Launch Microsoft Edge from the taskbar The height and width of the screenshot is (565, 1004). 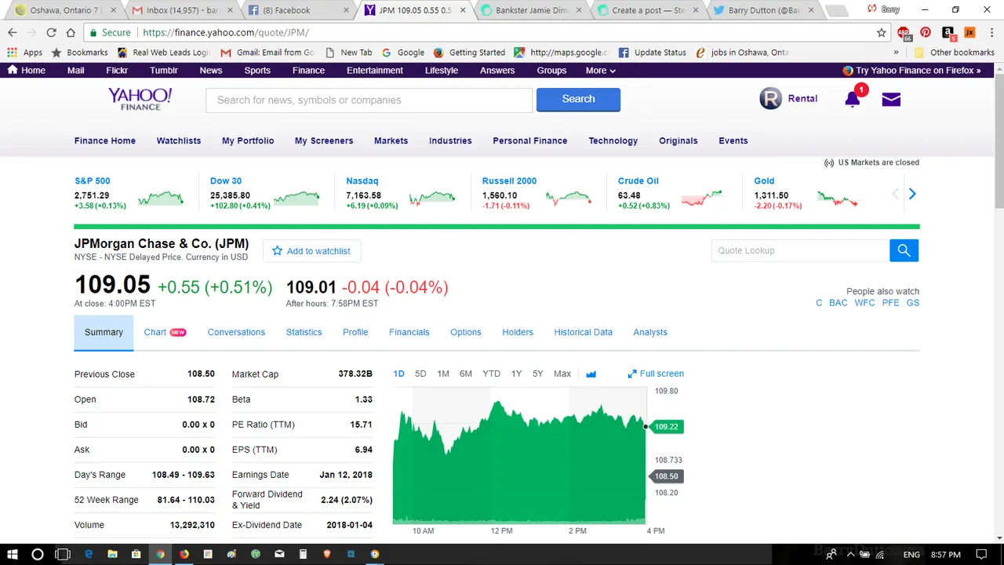tap(89, 554)
